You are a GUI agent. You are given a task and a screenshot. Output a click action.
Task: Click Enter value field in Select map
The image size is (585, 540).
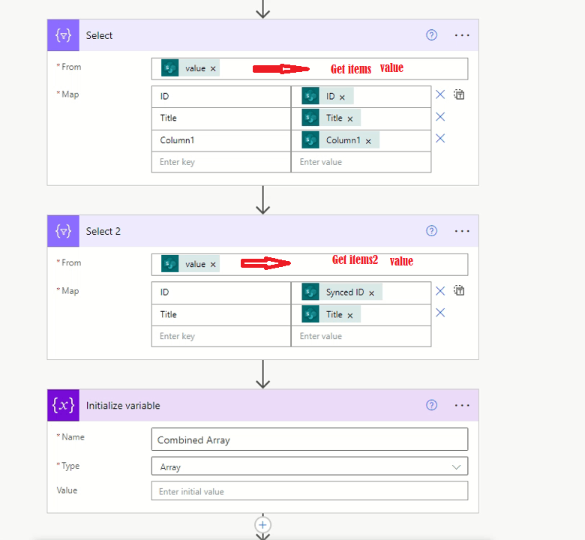361,162
